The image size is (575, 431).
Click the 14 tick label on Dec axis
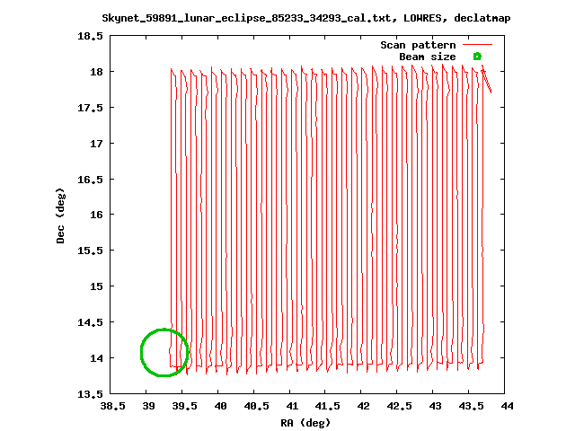coord(96,358)
